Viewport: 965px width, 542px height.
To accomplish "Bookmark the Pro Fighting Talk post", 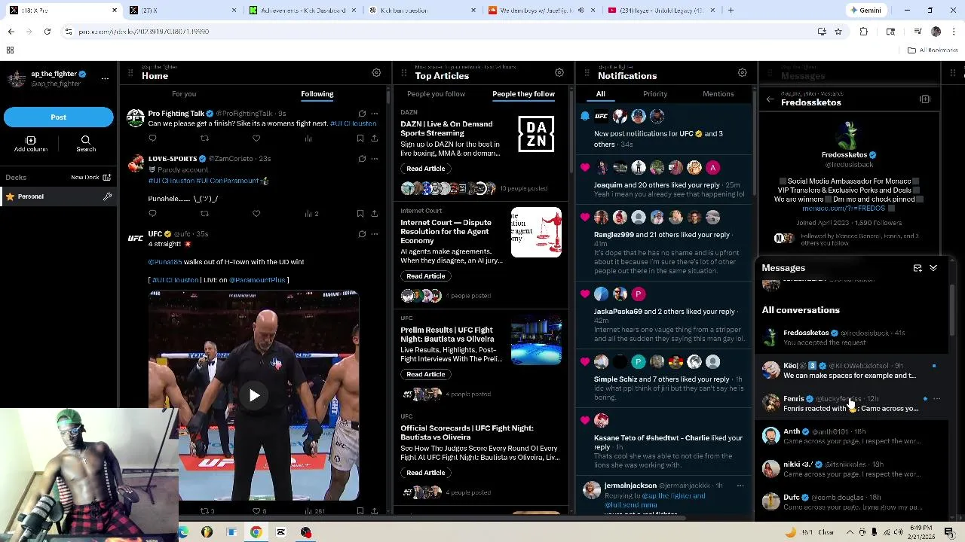I will [360, 139].
